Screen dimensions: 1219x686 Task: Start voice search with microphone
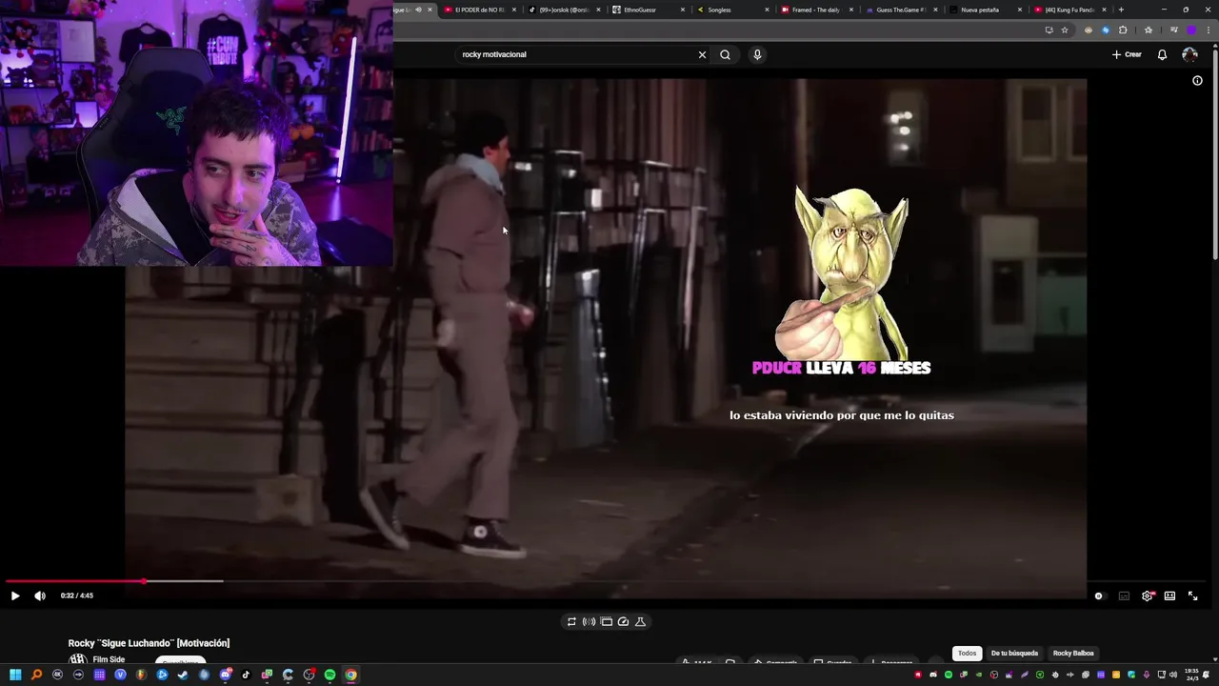click(757, 54)
